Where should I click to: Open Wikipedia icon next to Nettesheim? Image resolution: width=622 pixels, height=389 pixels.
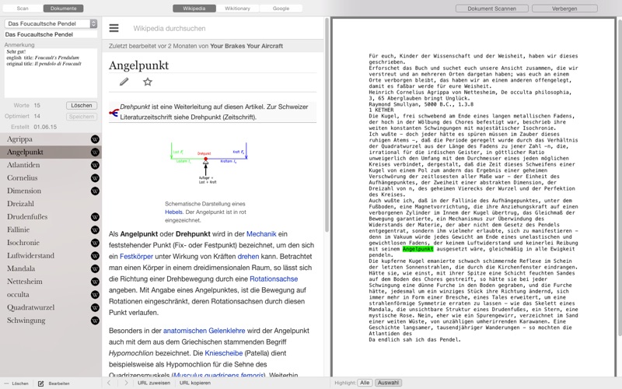[95, 282]
